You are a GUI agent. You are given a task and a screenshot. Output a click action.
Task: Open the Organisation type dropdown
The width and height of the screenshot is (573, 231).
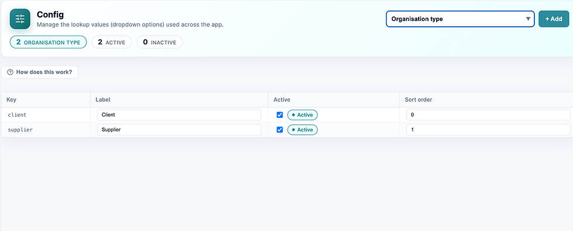pos(460,19)
